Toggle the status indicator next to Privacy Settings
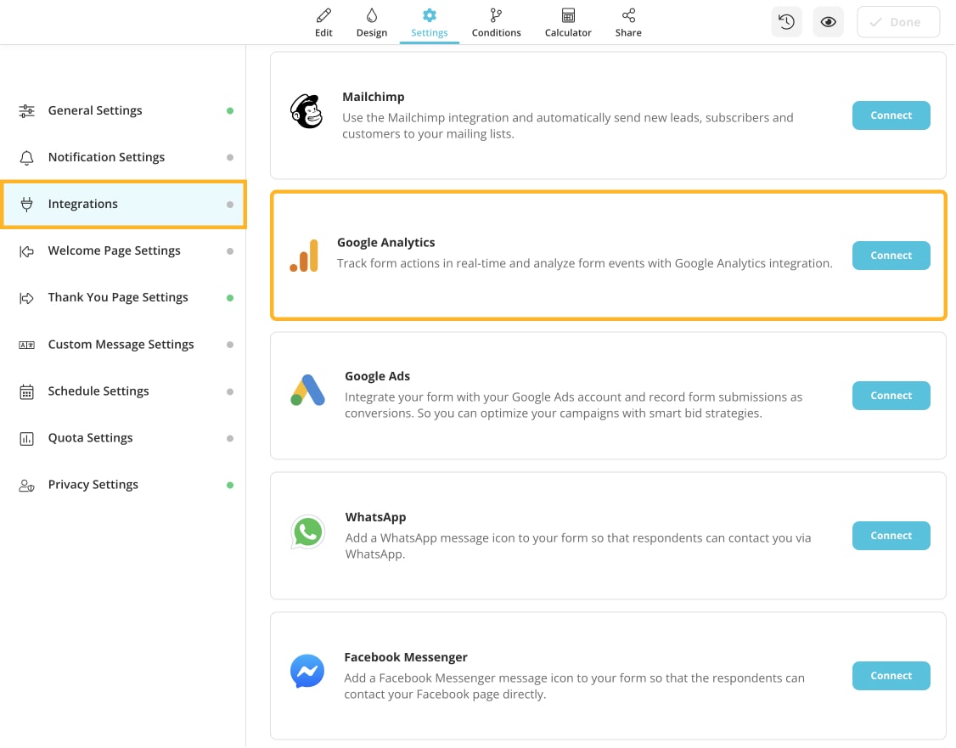The image size is (956, 748). coord(229,484)
